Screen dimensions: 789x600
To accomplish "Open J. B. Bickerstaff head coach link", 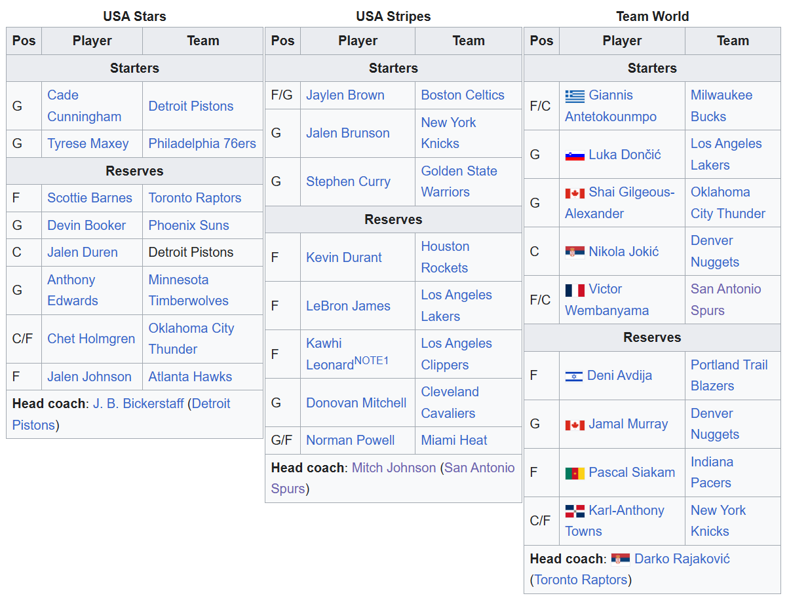I will tap(138, 403).
